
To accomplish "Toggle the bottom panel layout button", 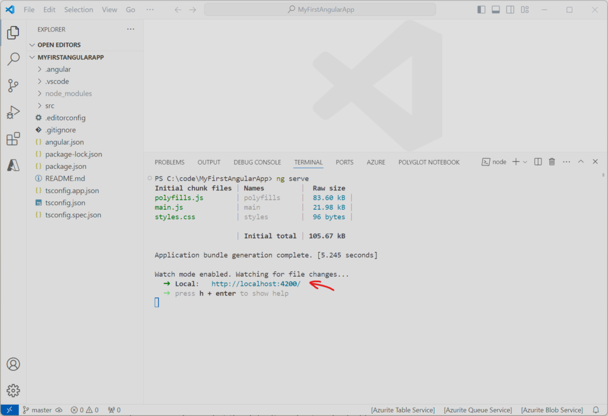I will pyautogui.click(x=496, y=9).
